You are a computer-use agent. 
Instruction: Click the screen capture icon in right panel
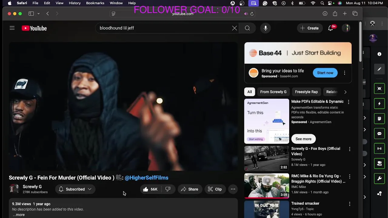tap(380, 88)
